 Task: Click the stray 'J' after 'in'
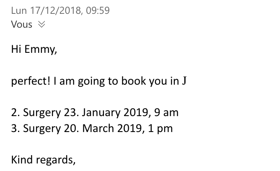point(184,81)
